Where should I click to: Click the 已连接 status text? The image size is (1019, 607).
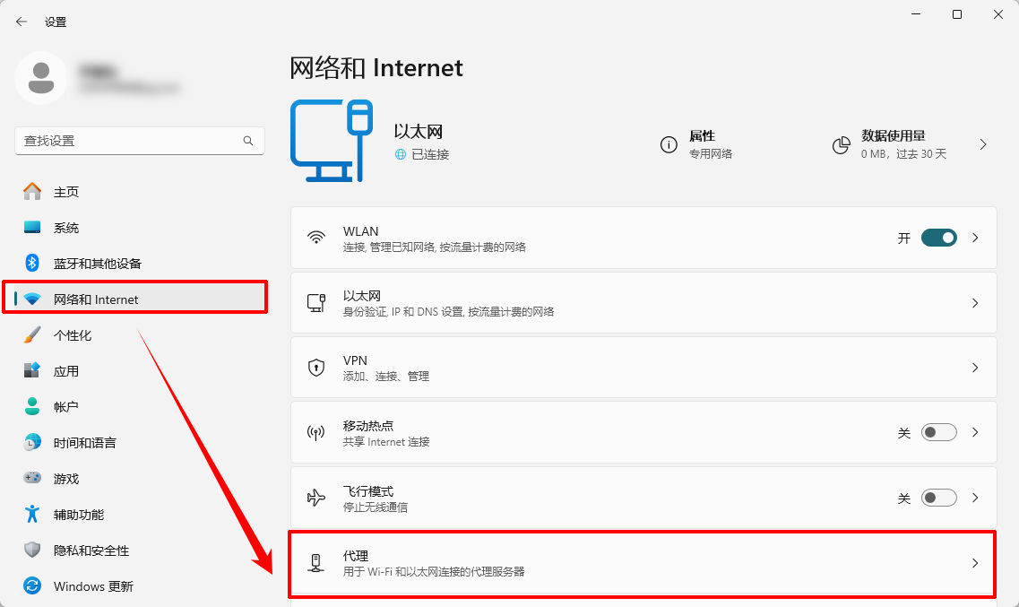pos(430,155)
